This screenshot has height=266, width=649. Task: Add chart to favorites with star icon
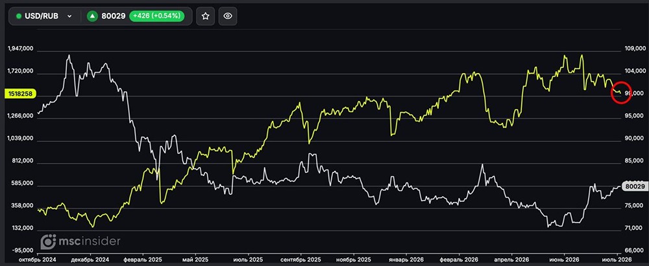(205, 16)
